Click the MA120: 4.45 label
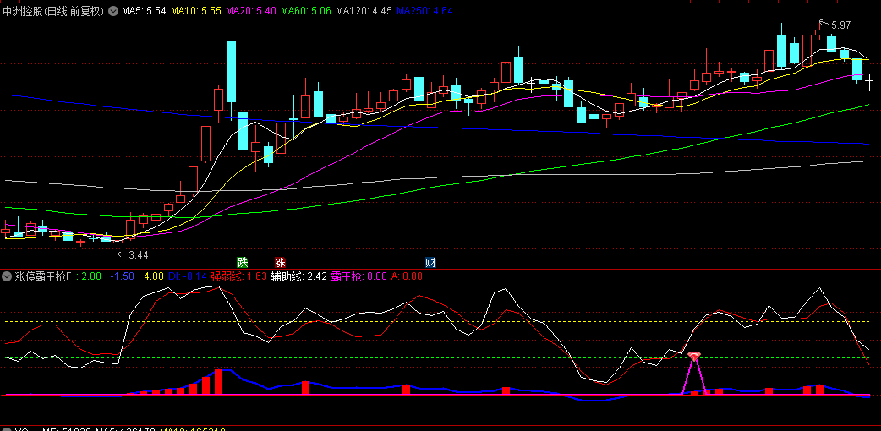Image resolution: width=881 pixels, height=431 pixels. point(363,11)
